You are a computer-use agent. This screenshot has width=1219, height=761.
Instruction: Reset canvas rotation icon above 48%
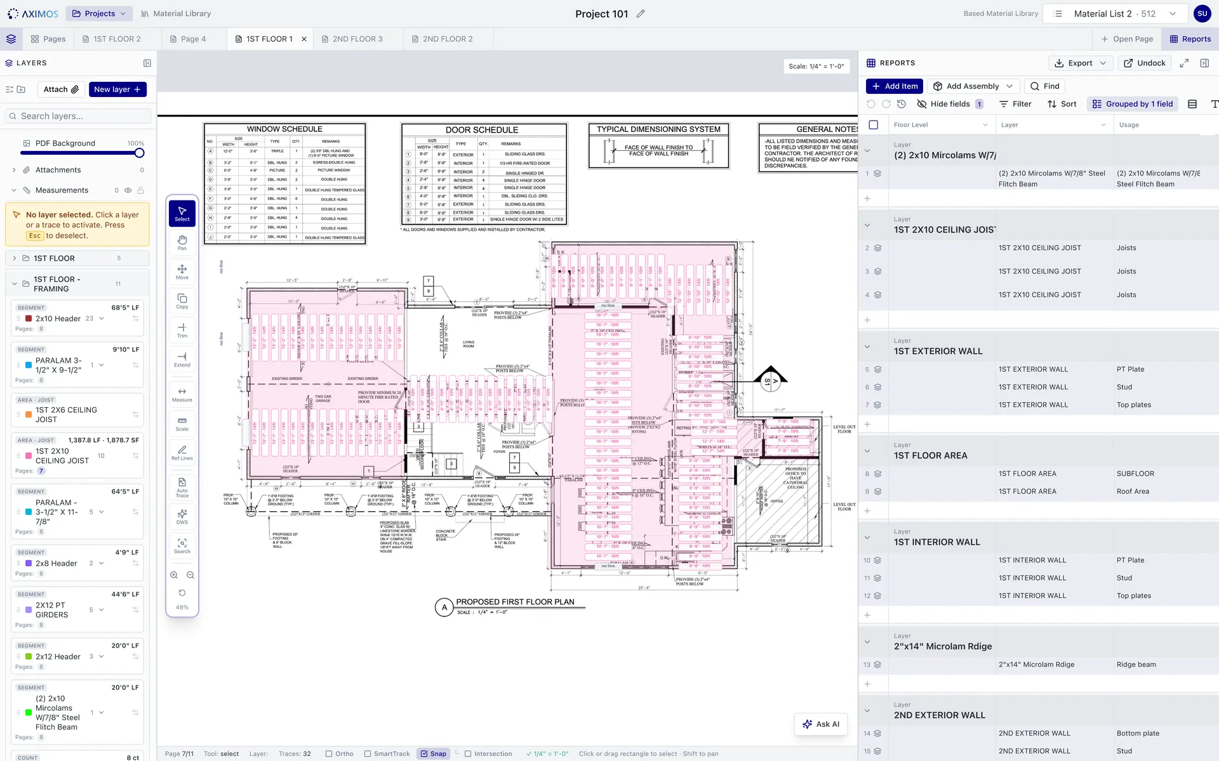(182, 593)
